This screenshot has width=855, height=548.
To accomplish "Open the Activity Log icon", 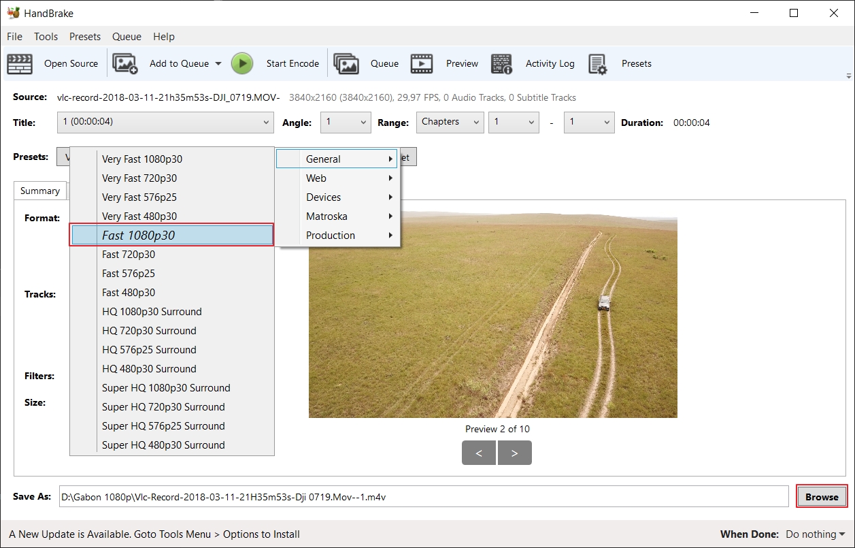I will pyautogui.click(x=501, y=63).
